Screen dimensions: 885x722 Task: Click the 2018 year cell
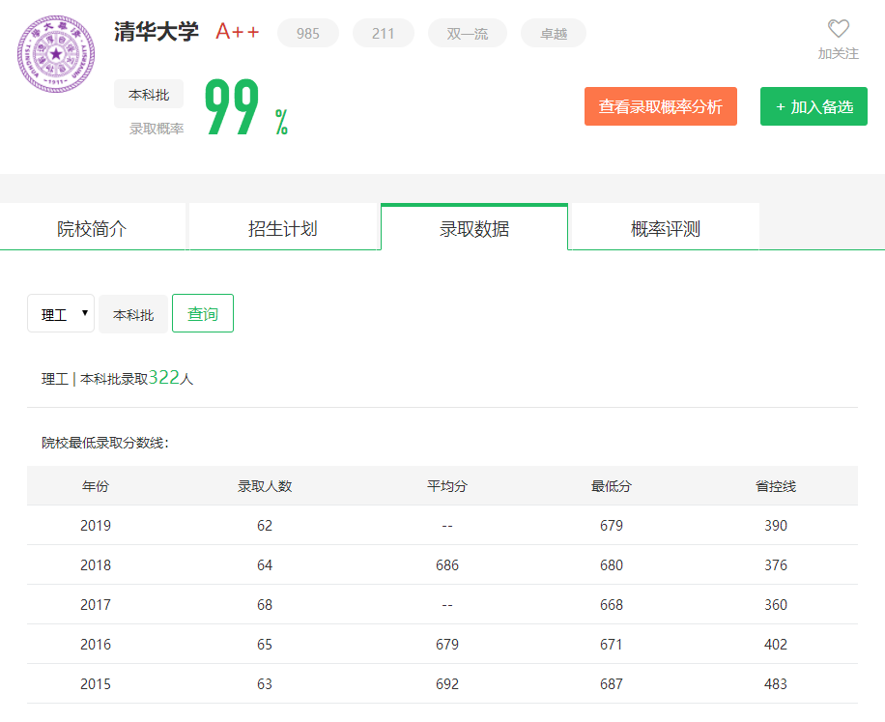96,565
